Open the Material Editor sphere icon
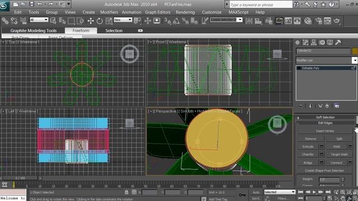This screenshot has width=358, height=201. 308,21
